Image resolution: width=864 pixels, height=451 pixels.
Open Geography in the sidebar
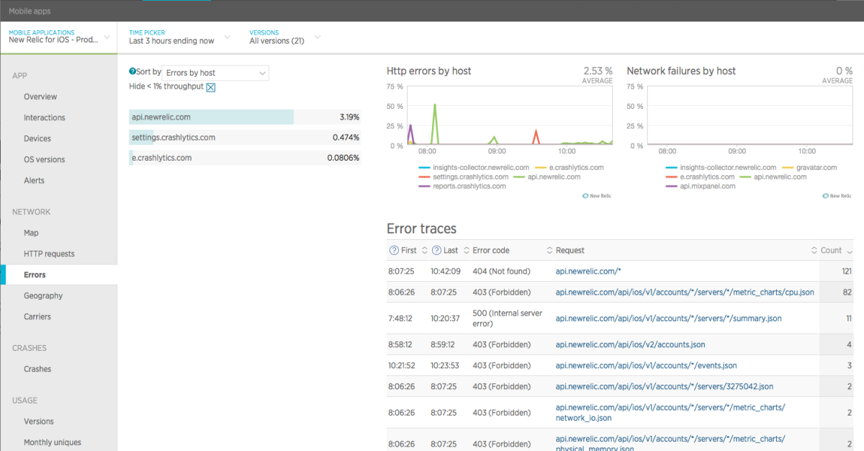coord(43,295)
